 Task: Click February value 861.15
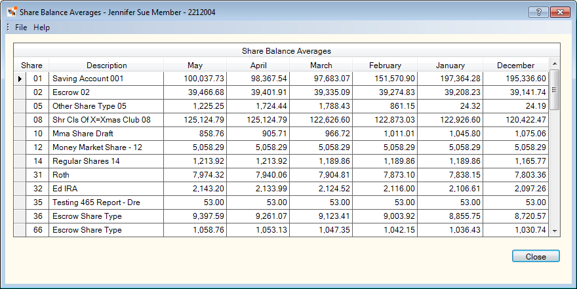[385, 106]
